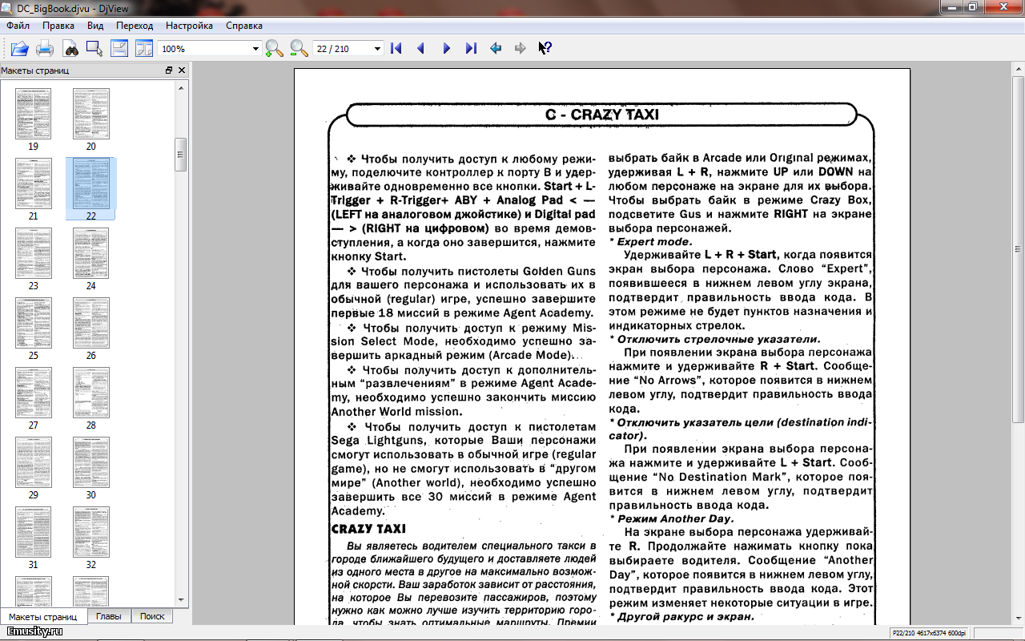Viewport: 1025px width, 641px height.
Task: Switch to the Главы tab
Action: point(109,616)
